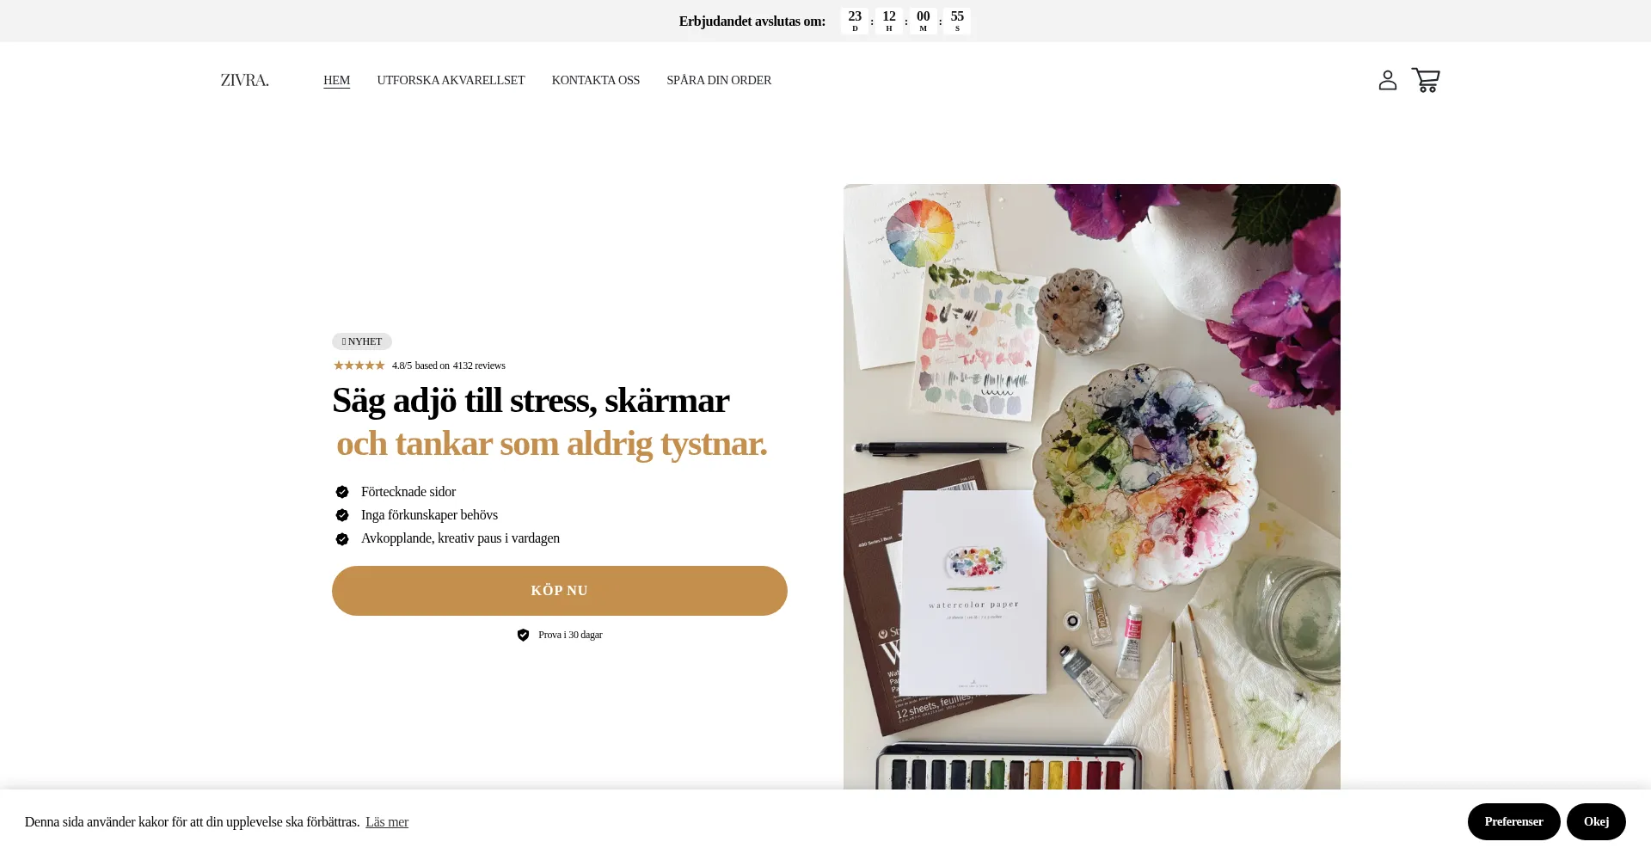The image size is (1651, 854).
Task: Select the HEM menu item
Action: click(336, 80)
